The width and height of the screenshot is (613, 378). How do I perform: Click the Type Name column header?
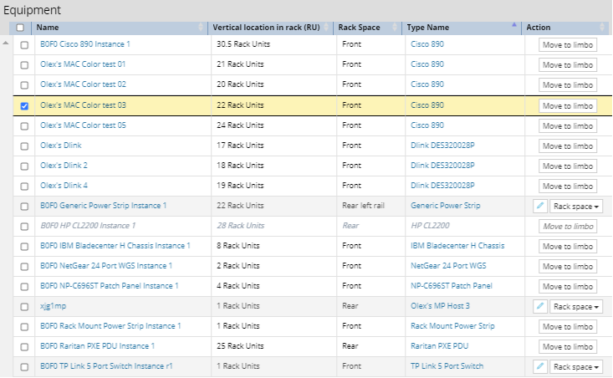click(x=428, y=28)
